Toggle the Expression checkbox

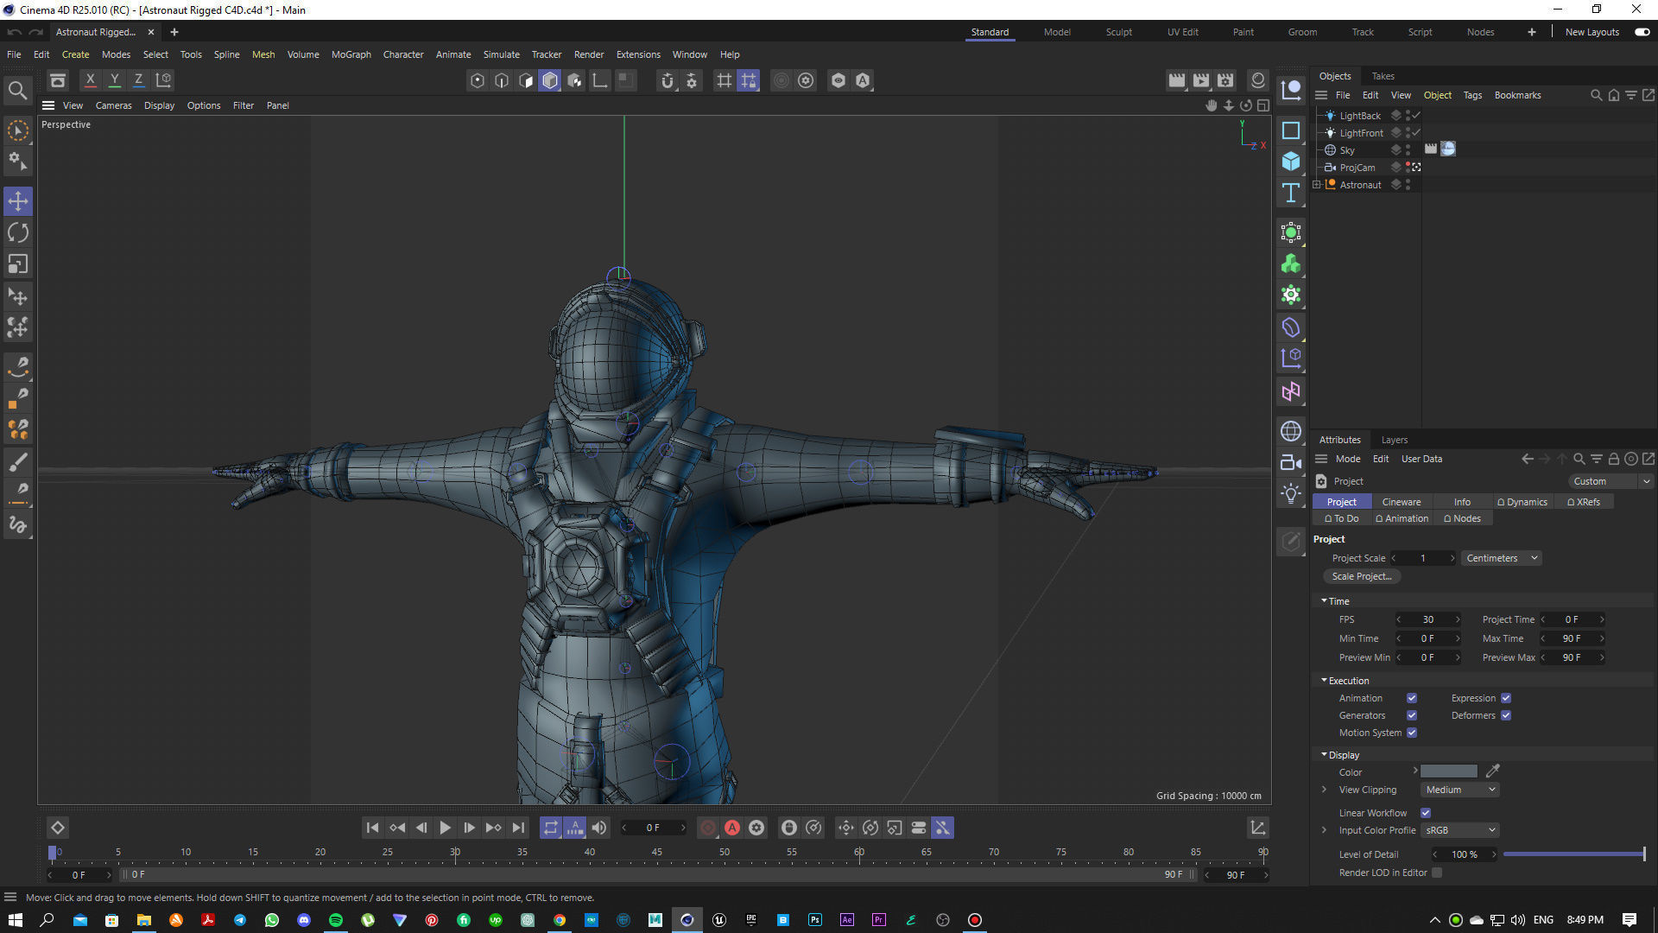[1506, 698]
